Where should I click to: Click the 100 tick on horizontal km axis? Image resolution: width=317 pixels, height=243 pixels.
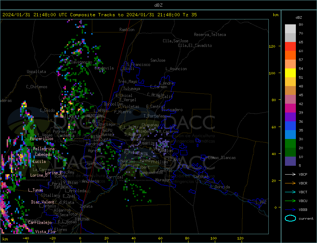tap(213, 238)
